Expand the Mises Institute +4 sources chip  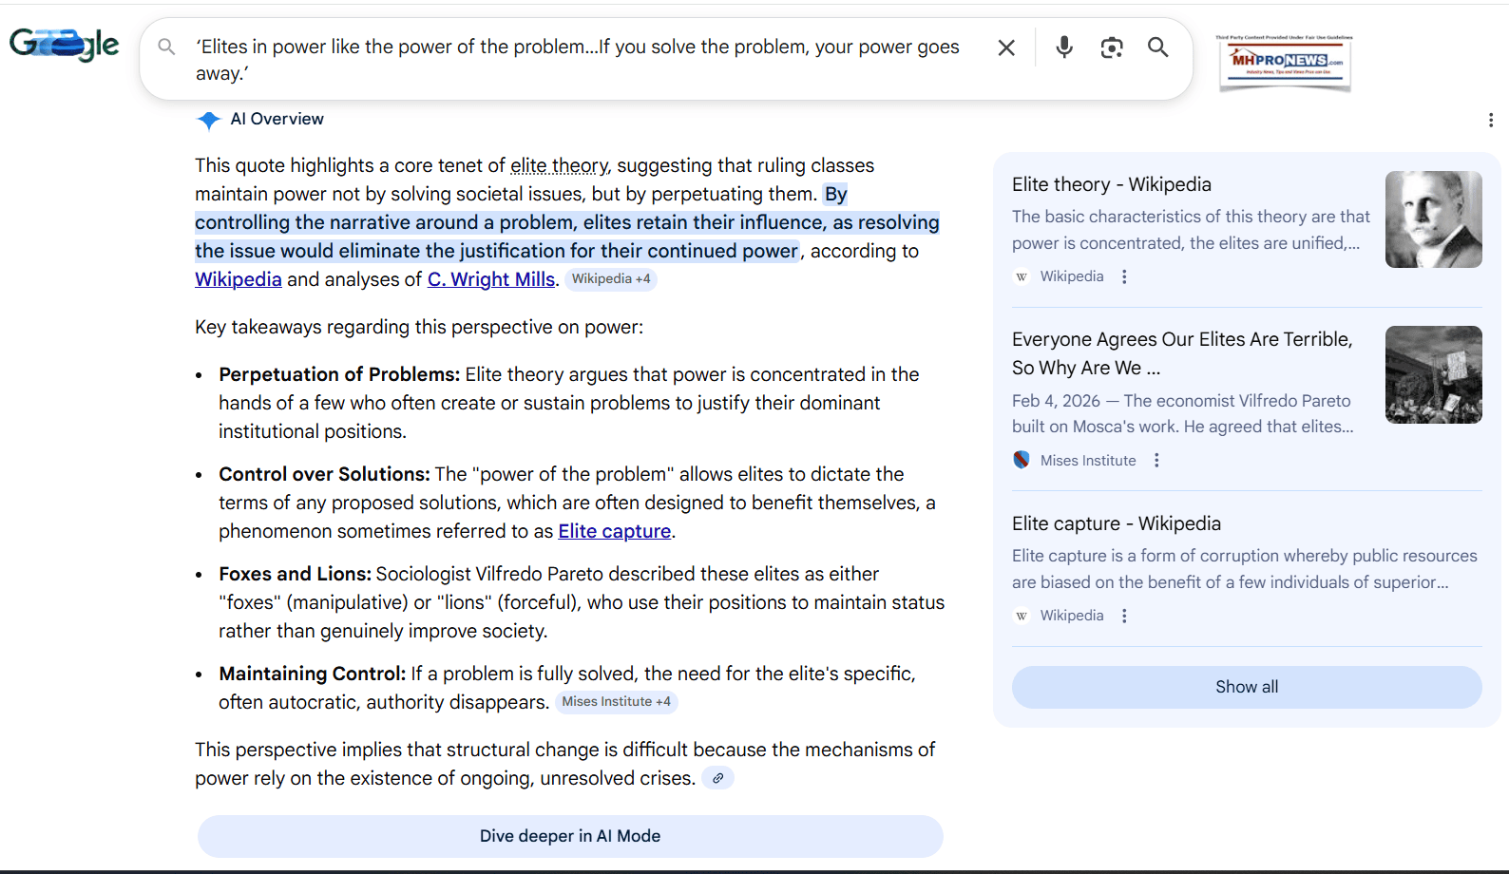pyautogui.click(x=616, y=702)
